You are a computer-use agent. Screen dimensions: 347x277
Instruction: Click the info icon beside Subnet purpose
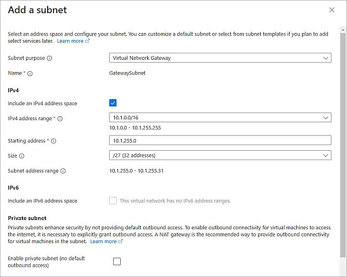[x=49, y=58]
